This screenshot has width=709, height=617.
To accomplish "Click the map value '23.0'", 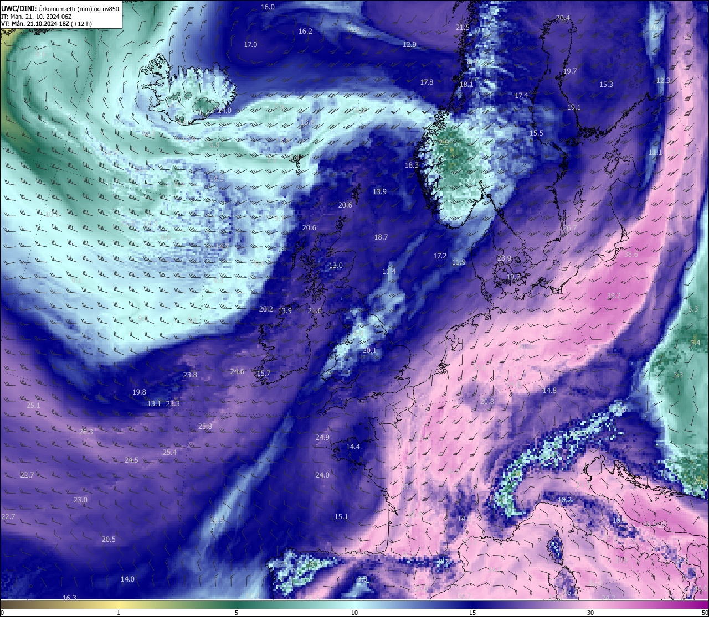I will [x=80, y=500].
